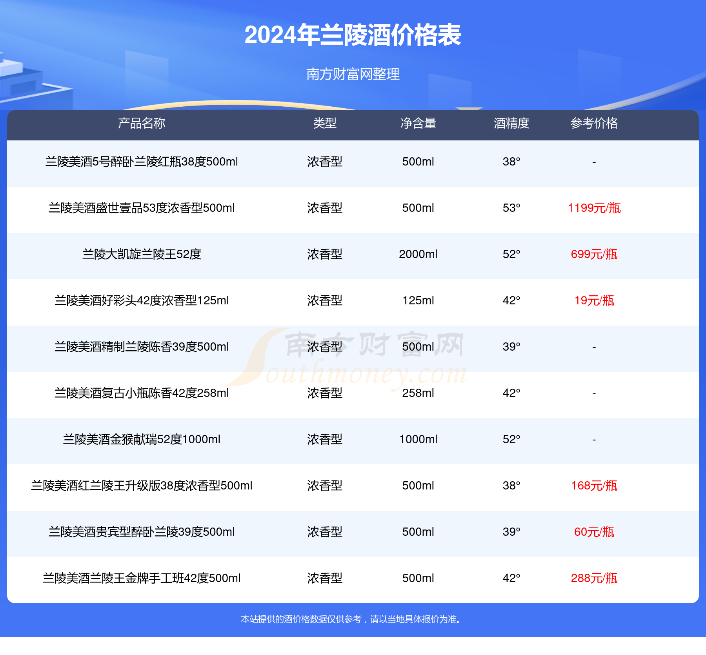
Task: Click 38° in the 红兰陵王升级版 row
Action: coord(511,486)
